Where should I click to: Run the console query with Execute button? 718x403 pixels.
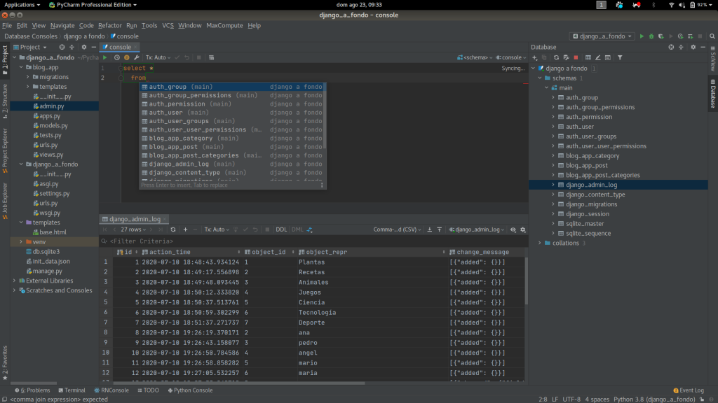105,57
